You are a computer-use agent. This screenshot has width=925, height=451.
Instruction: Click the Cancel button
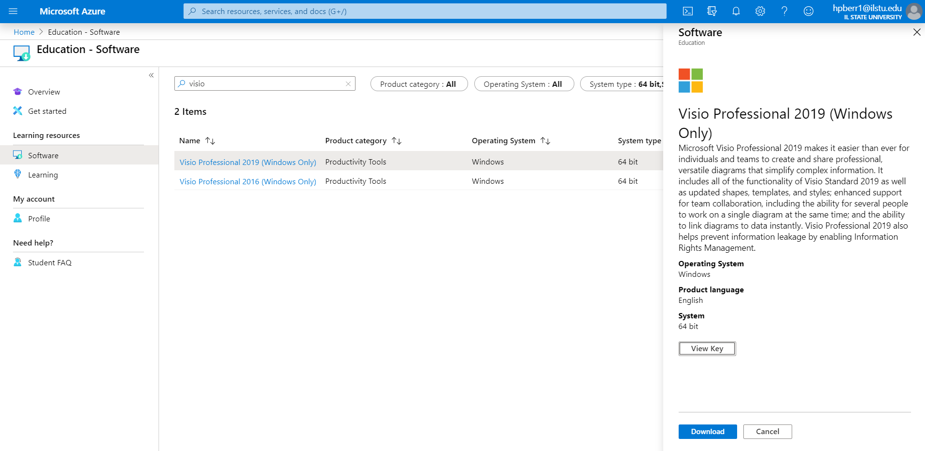coord(768,431)
